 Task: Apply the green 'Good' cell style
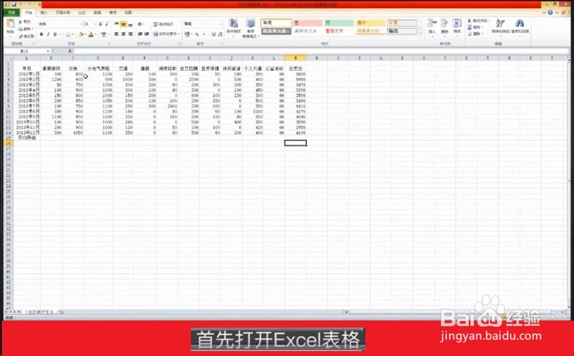[x=339, y=23]
